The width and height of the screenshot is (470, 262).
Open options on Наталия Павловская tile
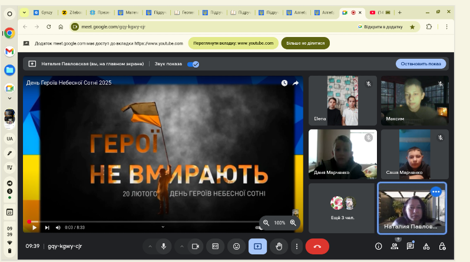click(436, 192)
